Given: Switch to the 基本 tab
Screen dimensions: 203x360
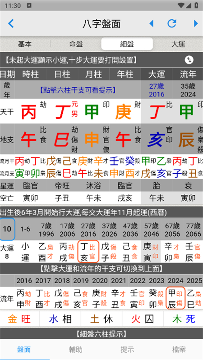Looking at the screenshot, I should pyautogui.click(x=25, y=44).
